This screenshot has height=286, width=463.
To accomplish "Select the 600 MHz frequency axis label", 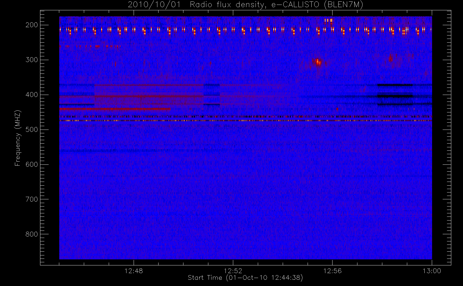I will (31, 164).
